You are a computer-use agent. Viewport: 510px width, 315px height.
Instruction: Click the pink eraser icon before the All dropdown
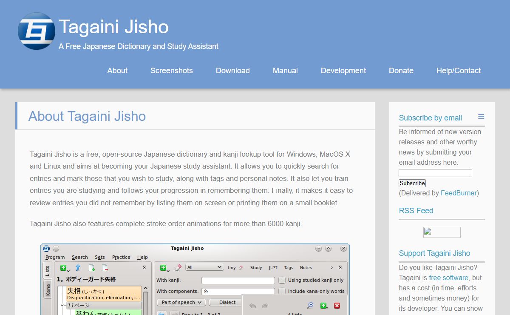click(178, 267)
